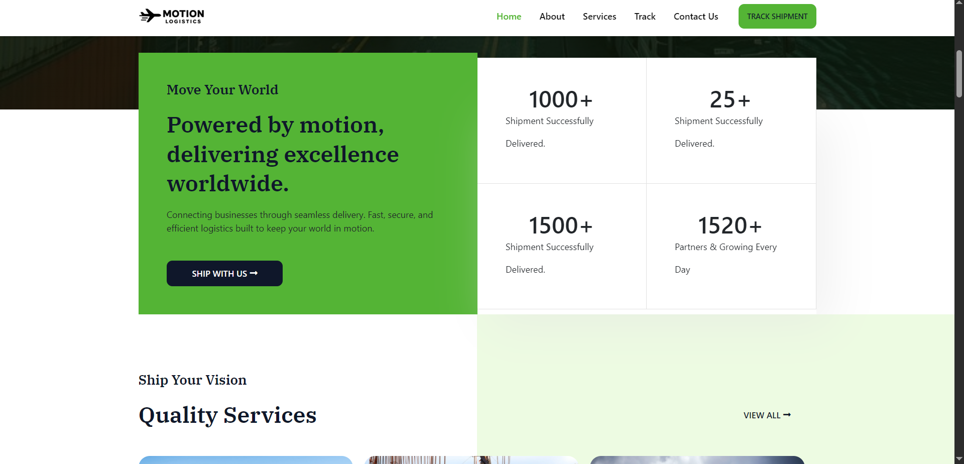Click the vertical scrollbar thumb

point(959,73)
